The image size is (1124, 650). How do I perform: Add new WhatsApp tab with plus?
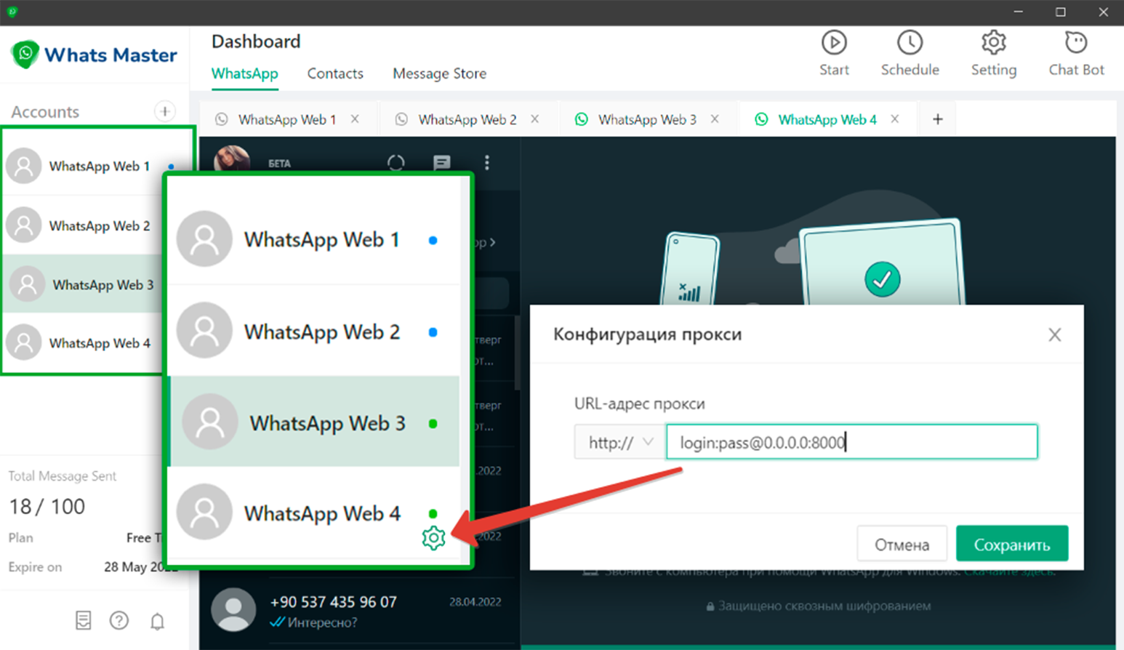coord(938,119)
